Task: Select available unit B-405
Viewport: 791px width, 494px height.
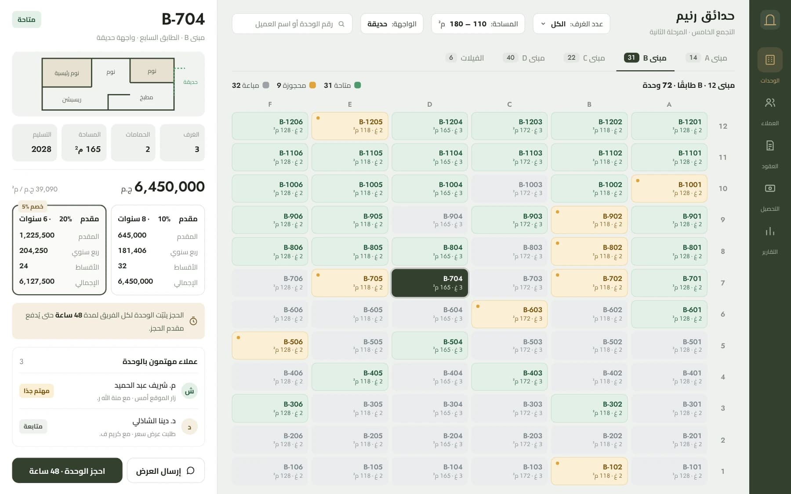Action: coord(350,377)
